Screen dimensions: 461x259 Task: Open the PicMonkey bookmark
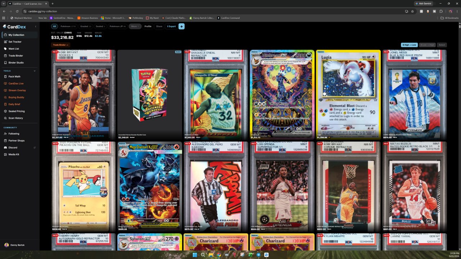point(136,18)
